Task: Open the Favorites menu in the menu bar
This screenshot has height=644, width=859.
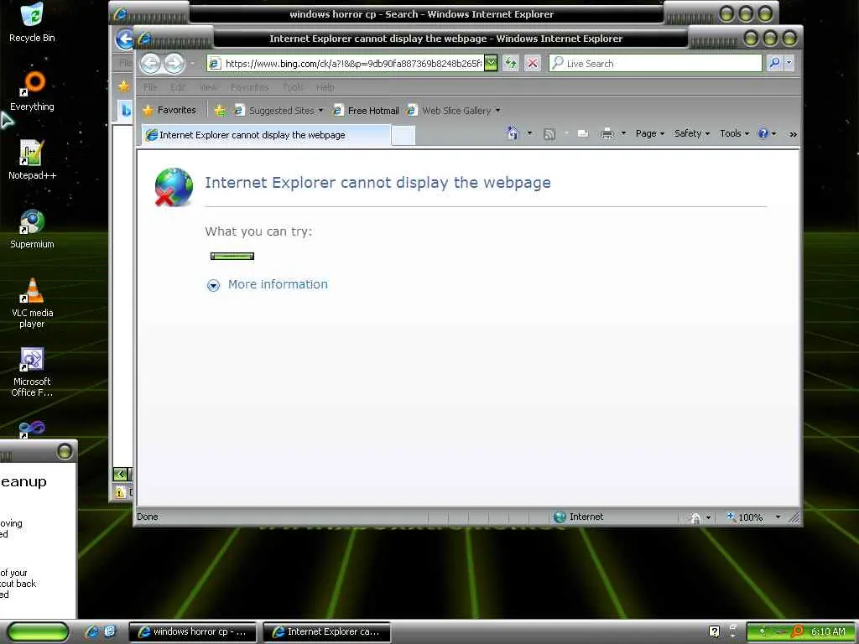Action: tap(249, 87)
